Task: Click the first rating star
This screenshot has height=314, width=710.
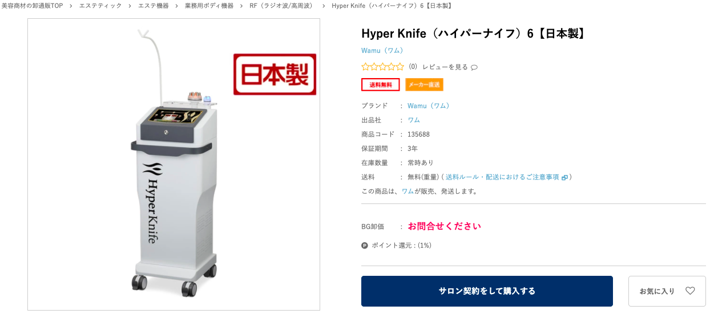Action: [366, 67]
